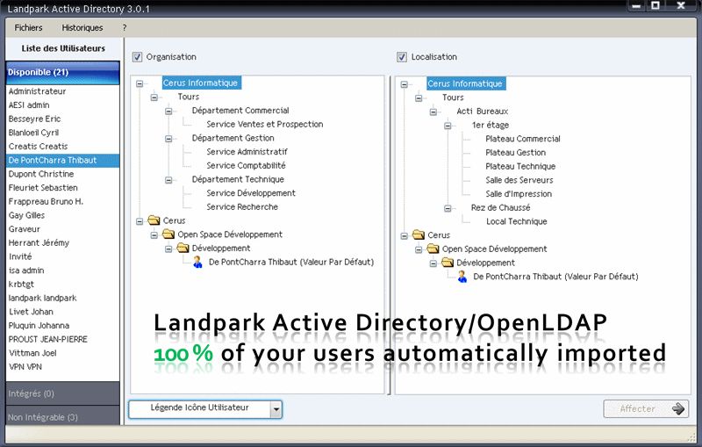Viewport: 702px width, 447px height.
Task: Click the user icon beside De PontCharra in Organisation tree
Action: coord(197,262)
